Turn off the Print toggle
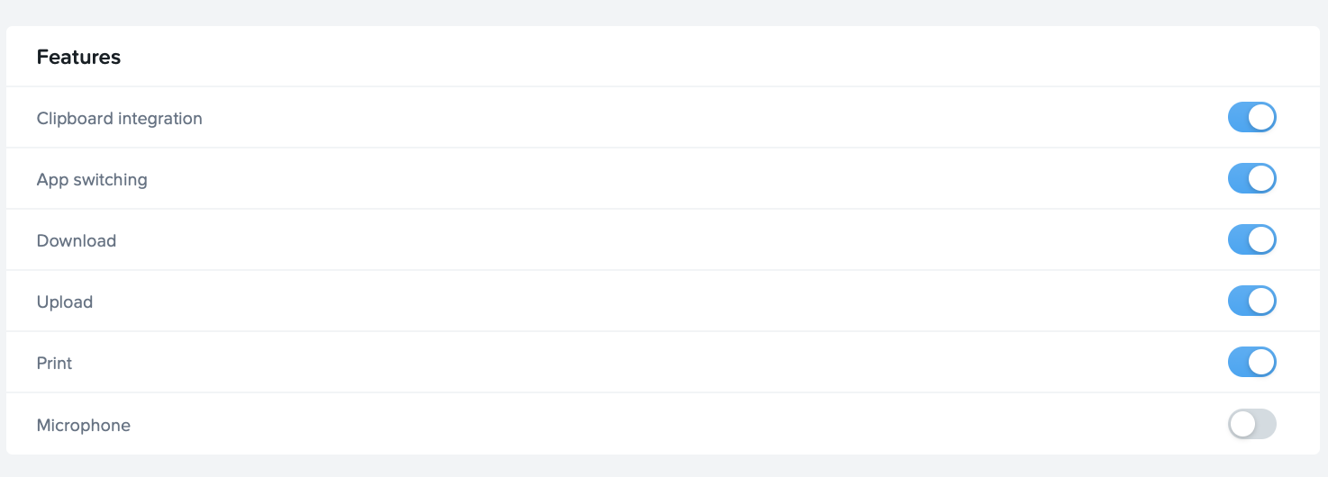This screenshot has height=477, width=1328. tap(1251, 363)
